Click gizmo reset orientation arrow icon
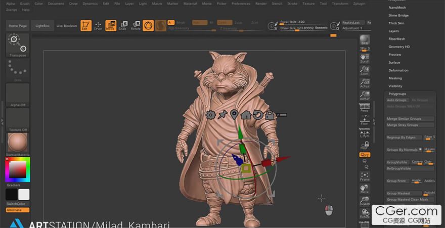Image resolution: width=445 pixels, height=228 pixels. [258, 115]
